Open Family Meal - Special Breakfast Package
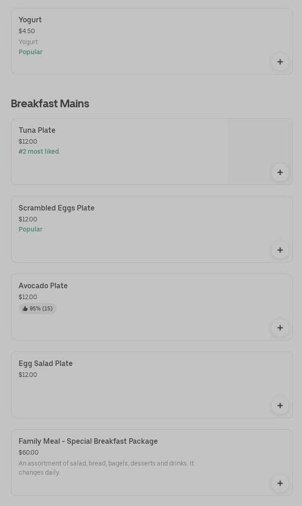 [88, 441]
